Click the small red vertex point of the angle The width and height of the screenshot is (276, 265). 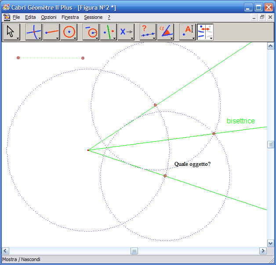click(x=88, y=150)
